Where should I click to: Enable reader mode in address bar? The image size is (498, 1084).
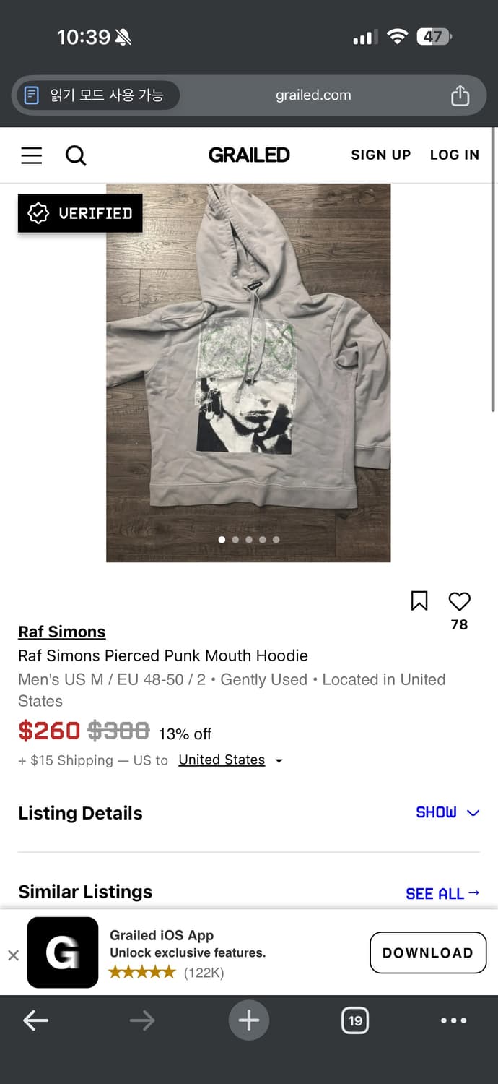(95, 95)
